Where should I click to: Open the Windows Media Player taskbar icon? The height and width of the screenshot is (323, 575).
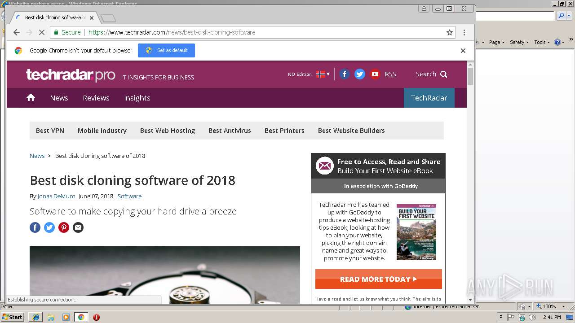coord(66,317)
